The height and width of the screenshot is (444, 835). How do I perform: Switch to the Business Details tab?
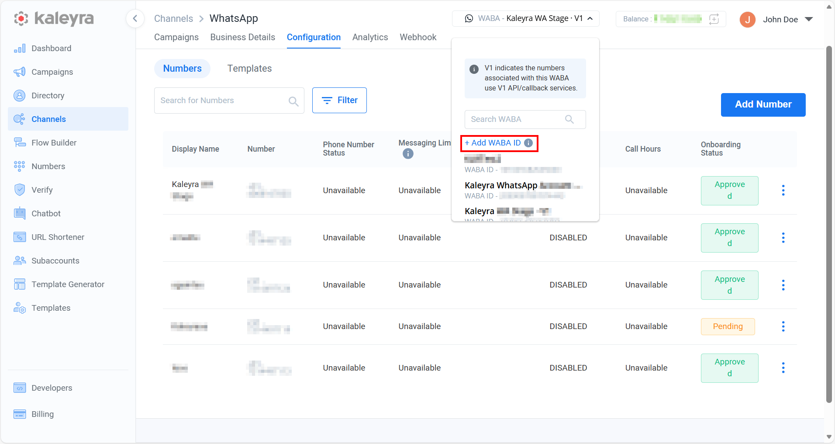(243, 38)
